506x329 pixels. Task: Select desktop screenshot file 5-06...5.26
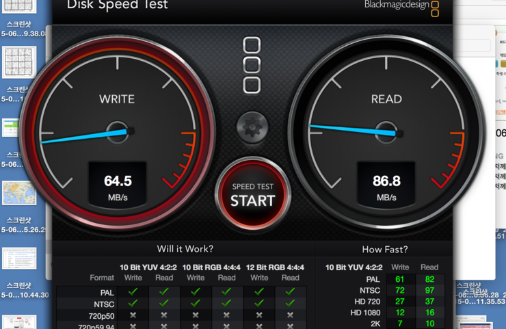[23, 225]
